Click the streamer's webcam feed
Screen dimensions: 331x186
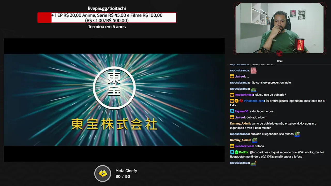coord(279,28)
